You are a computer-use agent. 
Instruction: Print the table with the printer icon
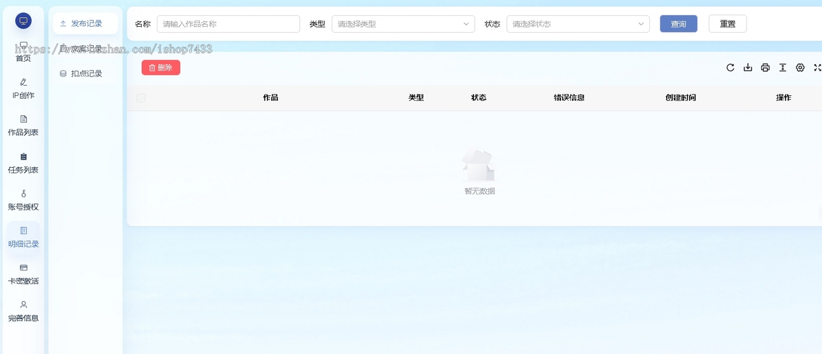point(765,68)
